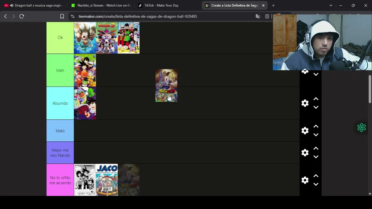The height and width of the screenshot is (209, 372).
Task: Select Dragon Ball Z poster in Ok tier
Action: pos(107,38)
